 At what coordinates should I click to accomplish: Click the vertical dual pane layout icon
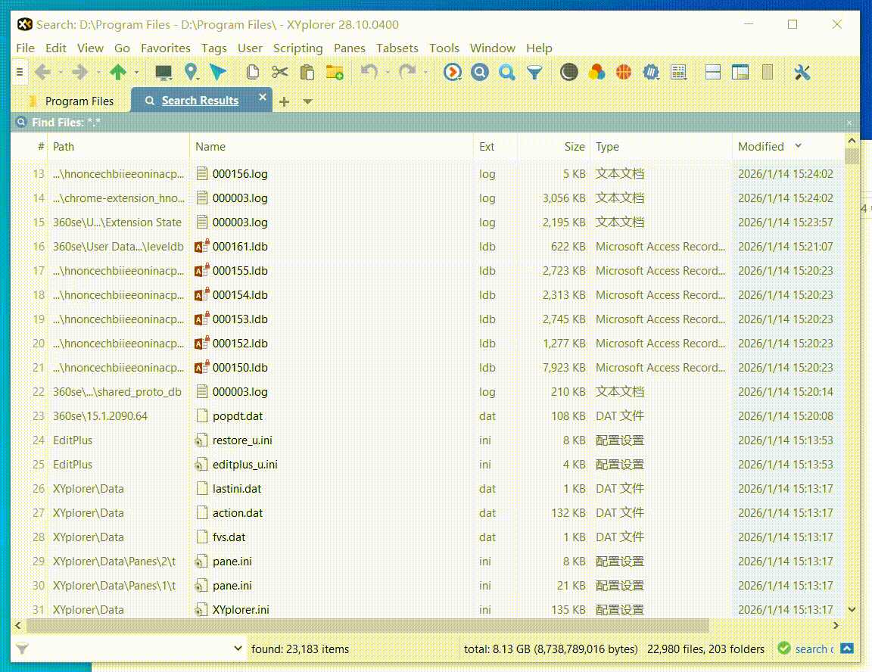click(740, 72)
